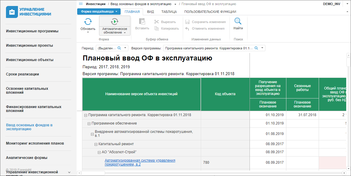Click the Обновить refresh icon

[x=88, y=22]
